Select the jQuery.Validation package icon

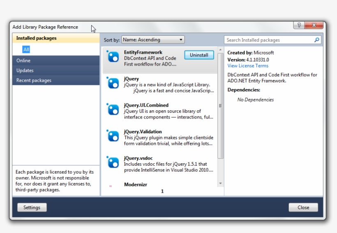(x=113, y=136)
